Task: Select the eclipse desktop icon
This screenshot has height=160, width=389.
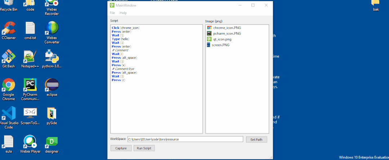Action: coord(52,88)
